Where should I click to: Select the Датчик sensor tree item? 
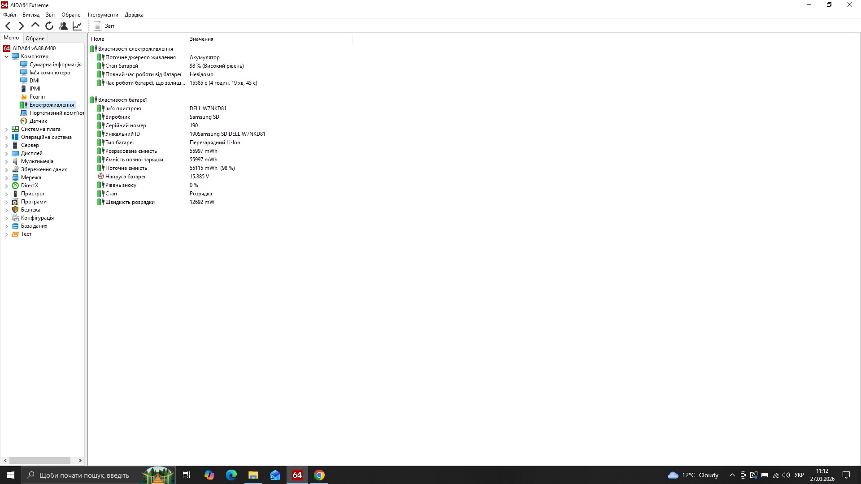click(x=38, y=121)
